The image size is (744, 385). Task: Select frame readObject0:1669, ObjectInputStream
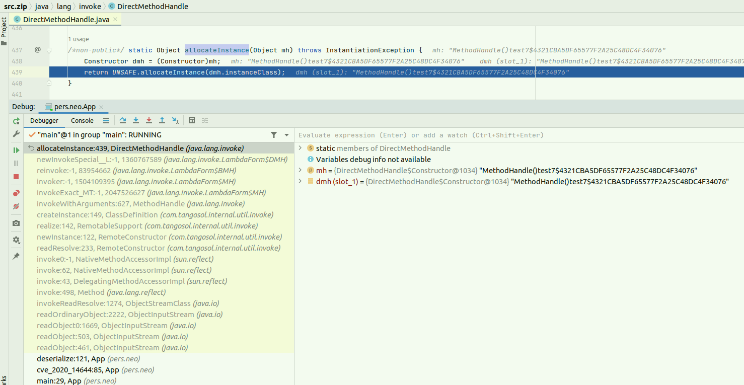click(x=159, y=326)
